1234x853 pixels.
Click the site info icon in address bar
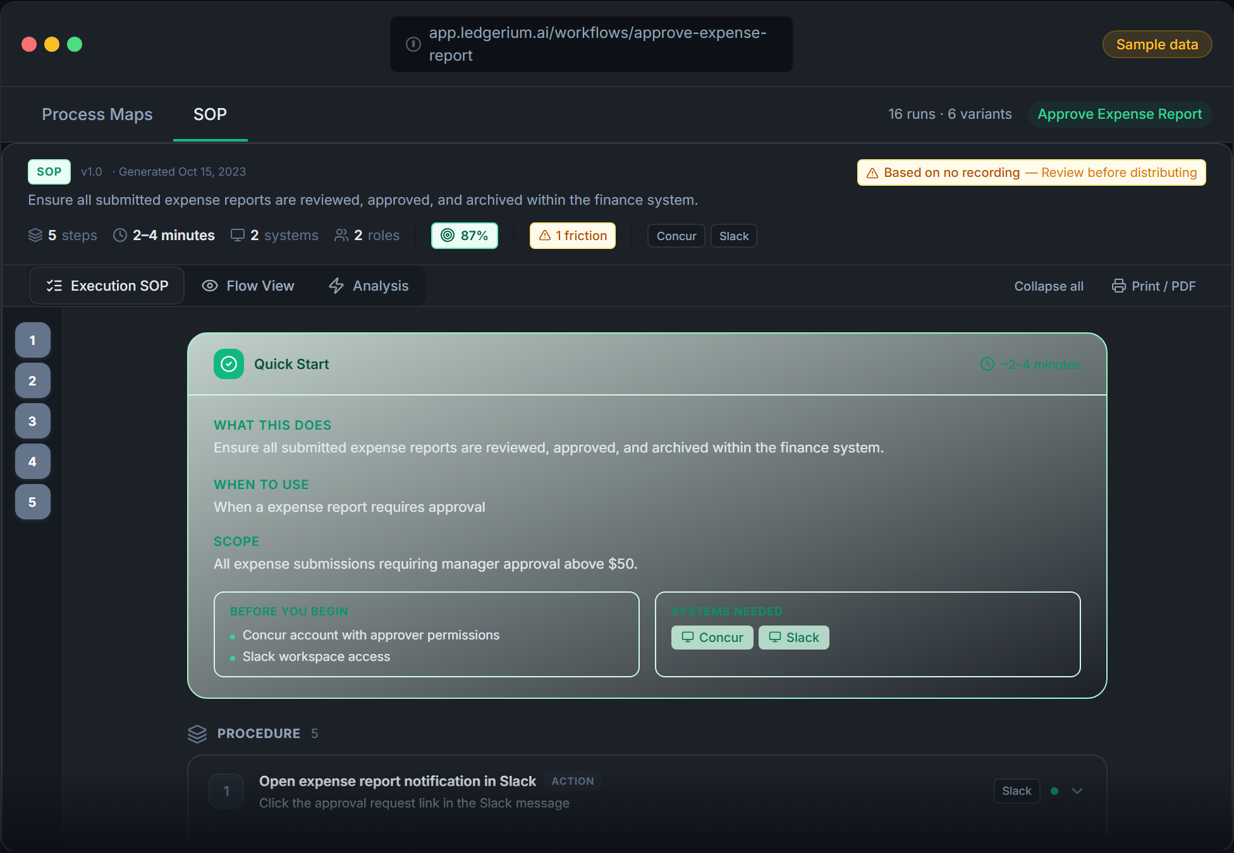(x=413, y=44)
